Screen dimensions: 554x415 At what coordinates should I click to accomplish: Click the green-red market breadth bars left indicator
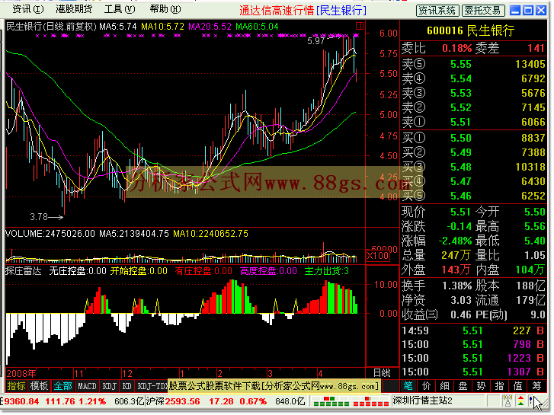(x=330, y=401)
